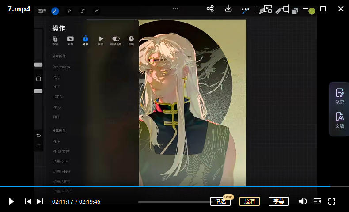Mute the video volume
The height and width of the screenshot is (212, 349).
[303, 201]
